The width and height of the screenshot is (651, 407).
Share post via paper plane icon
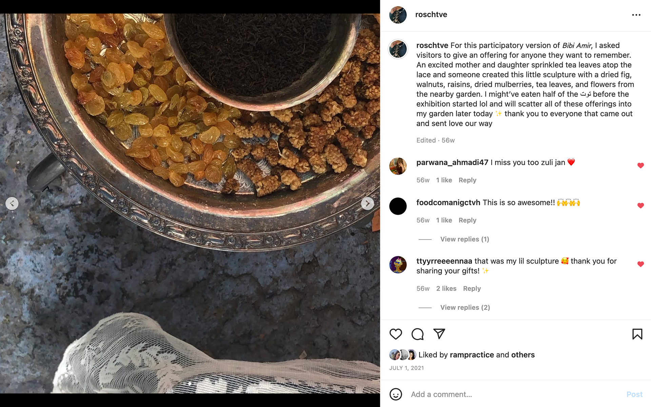[439, 334]
